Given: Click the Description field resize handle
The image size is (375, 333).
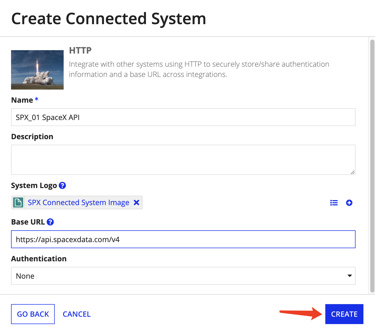Looking at the screenshot, I should [353, 172].
